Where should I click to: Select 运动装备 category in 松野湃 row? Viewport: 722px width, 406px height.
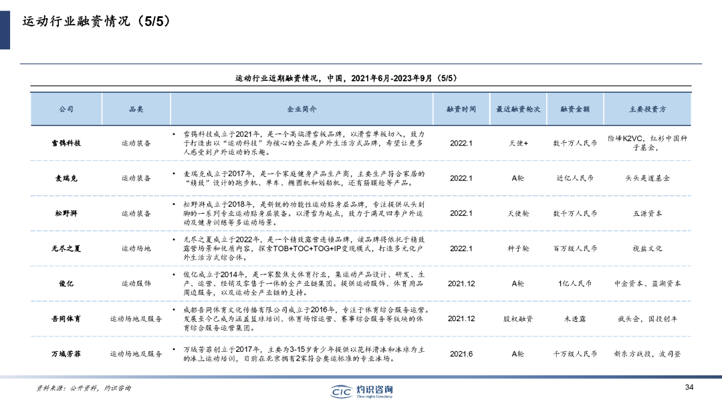136,213
